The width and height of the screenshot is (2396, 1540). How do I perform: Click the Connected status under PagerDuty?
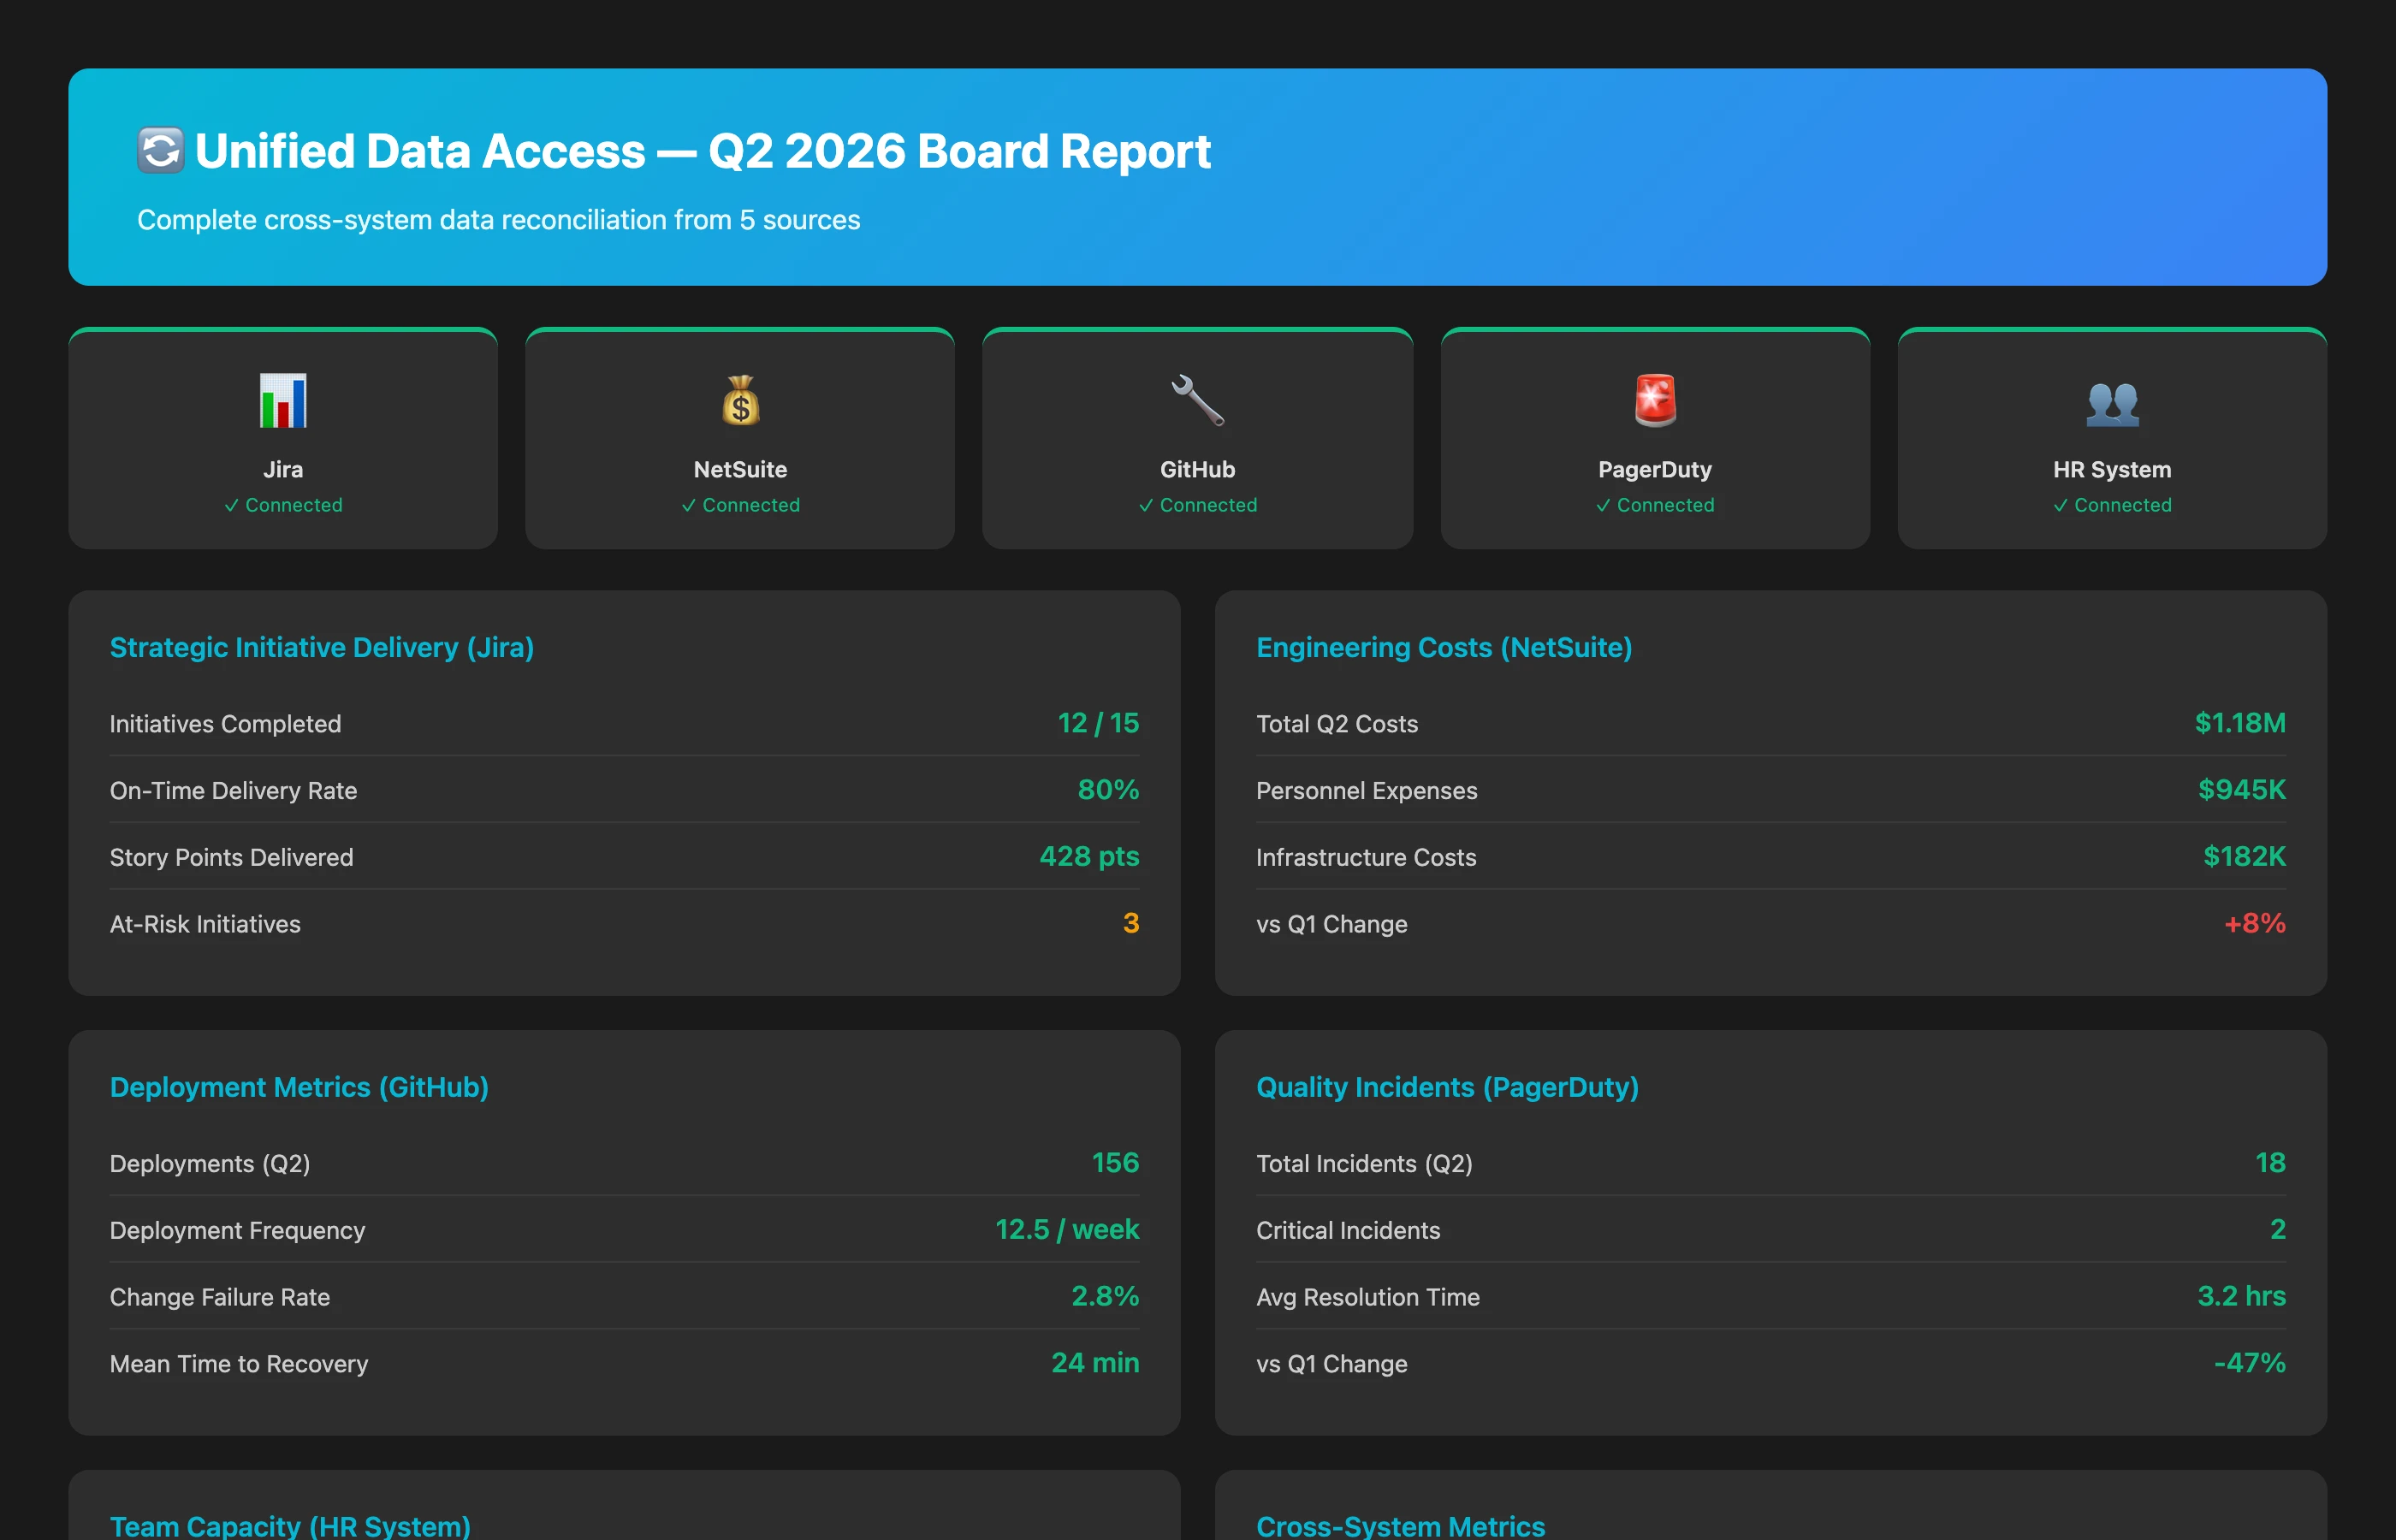click(x=1655, y=505)
